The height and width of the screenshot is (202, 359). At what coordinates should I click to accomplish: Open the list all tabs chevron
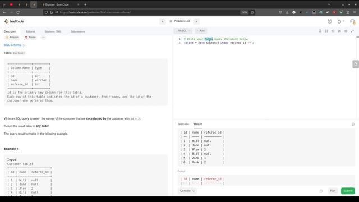(x=329, y=4)
